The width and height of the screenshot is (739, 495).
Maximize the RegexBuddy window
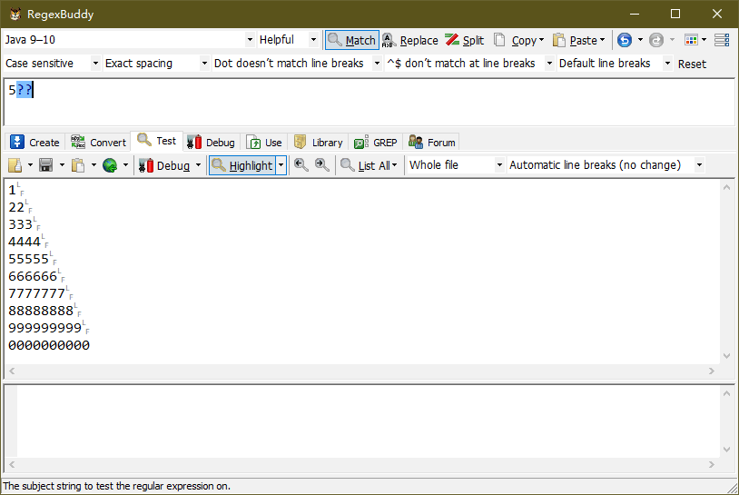tap(675, 14)
